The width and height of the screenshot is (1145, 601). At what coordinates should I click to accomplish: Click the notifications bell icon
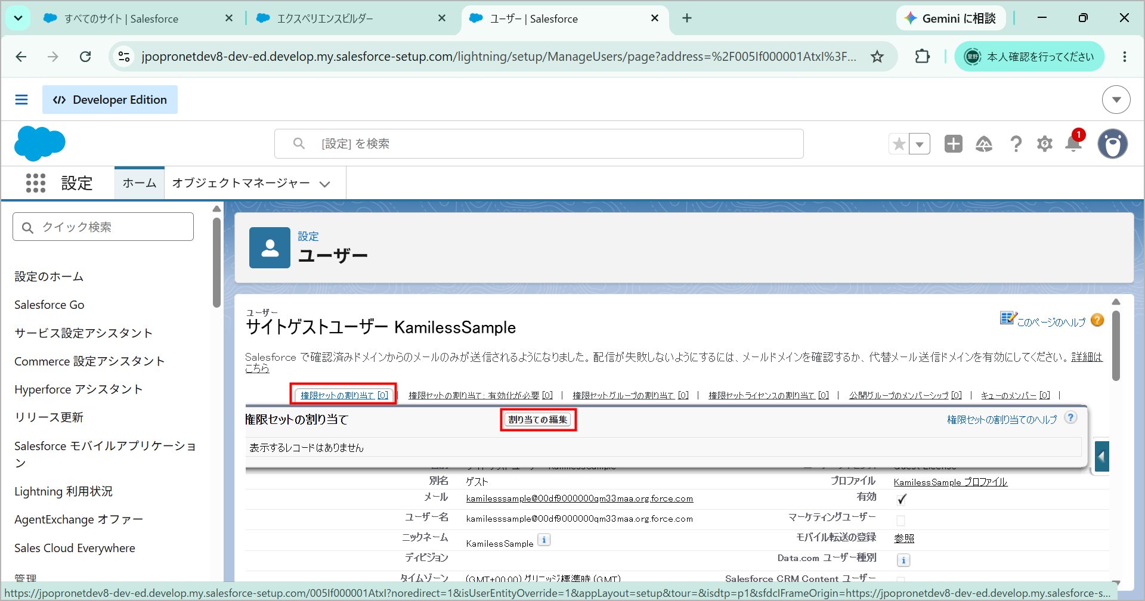1073,144
